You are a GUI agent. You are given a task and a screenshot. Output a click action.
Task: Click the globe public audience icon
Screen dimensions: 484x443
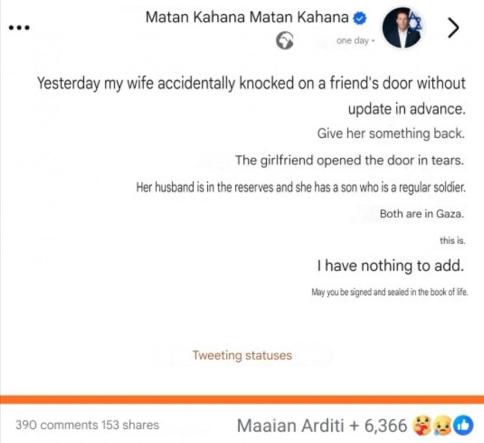(x=284, y=40)
